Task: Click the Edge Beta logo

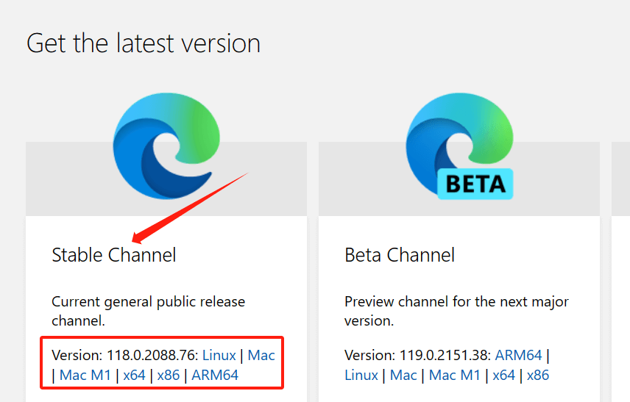Action: point(459,146)
